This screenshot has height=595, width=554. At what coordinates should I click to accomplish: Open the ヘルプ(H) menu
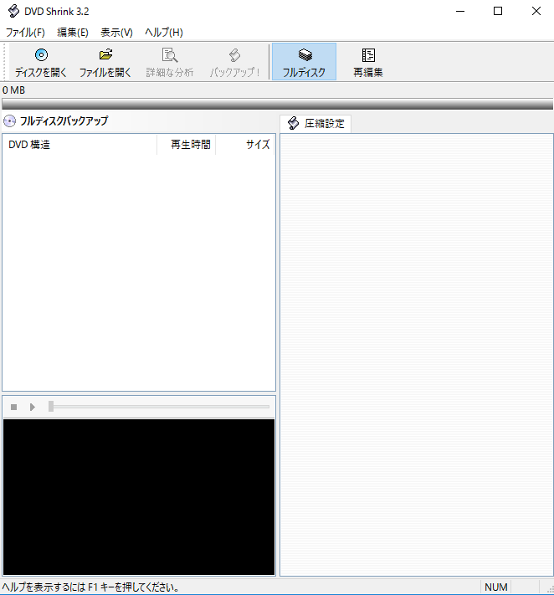(164, 33)
